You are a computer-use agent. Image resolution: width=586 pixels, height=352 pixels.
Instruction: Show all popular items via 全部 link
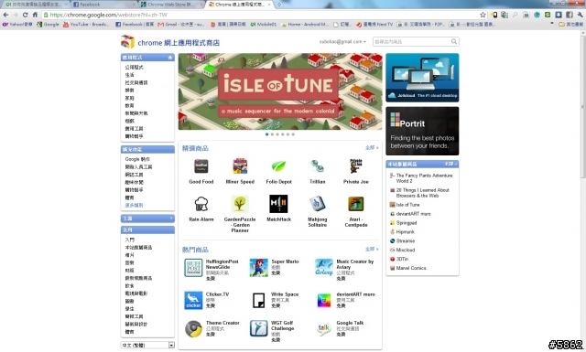click(372, 249)
